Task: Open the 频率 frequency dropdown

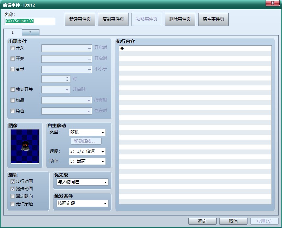Action: click(x=87, y=161)
